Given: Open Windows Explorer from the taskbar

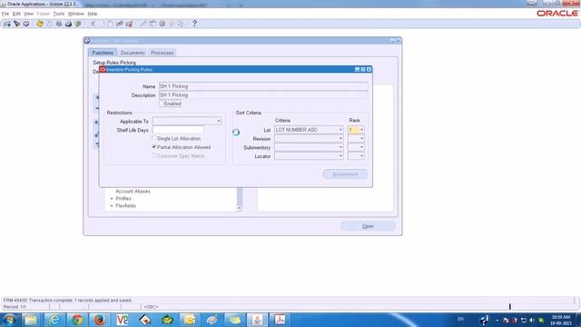Looking at the screenshot, I should (31, 320).
